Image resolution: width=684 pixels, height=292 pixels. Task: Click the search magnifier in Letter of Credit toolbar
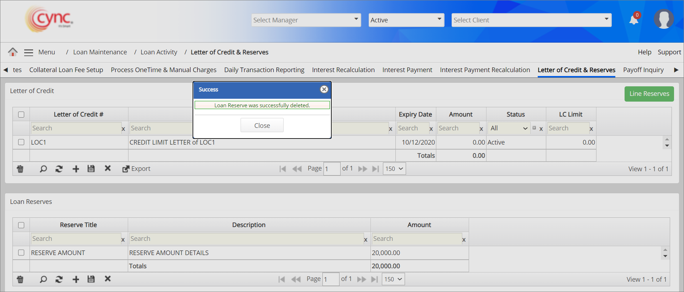tap(43, 169)
